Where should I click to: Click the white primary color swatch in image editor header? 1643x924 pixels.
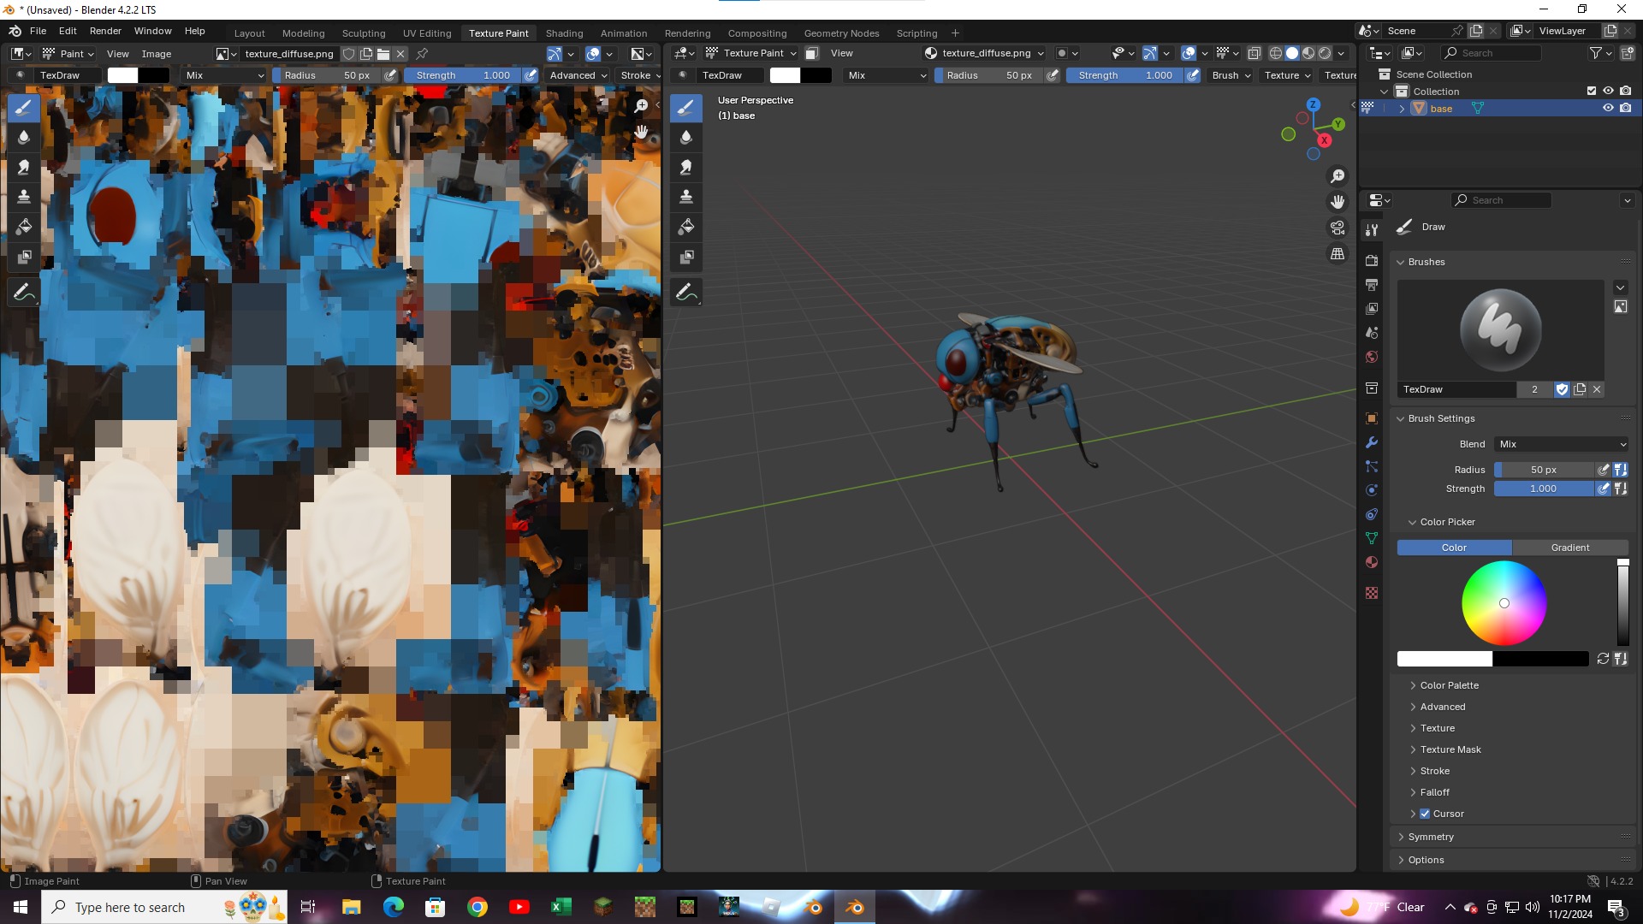pyautogui.click(x=122, y=75)
